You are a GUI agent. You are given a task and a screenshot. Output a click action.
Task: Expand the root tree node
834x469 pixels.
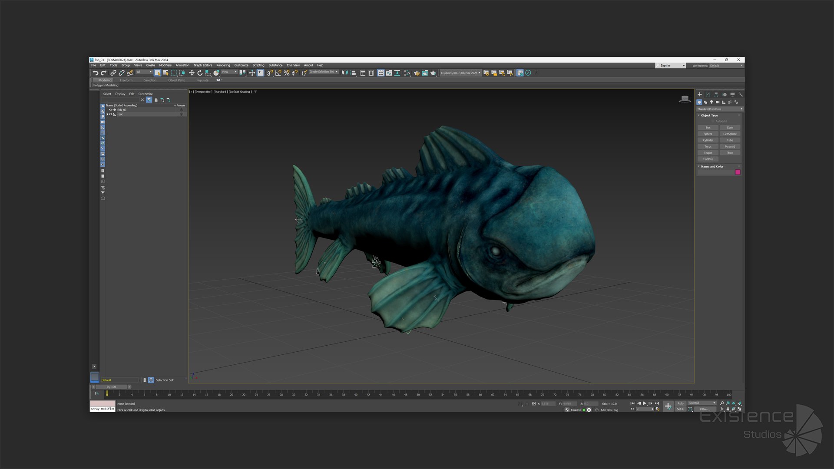point(107,114)
